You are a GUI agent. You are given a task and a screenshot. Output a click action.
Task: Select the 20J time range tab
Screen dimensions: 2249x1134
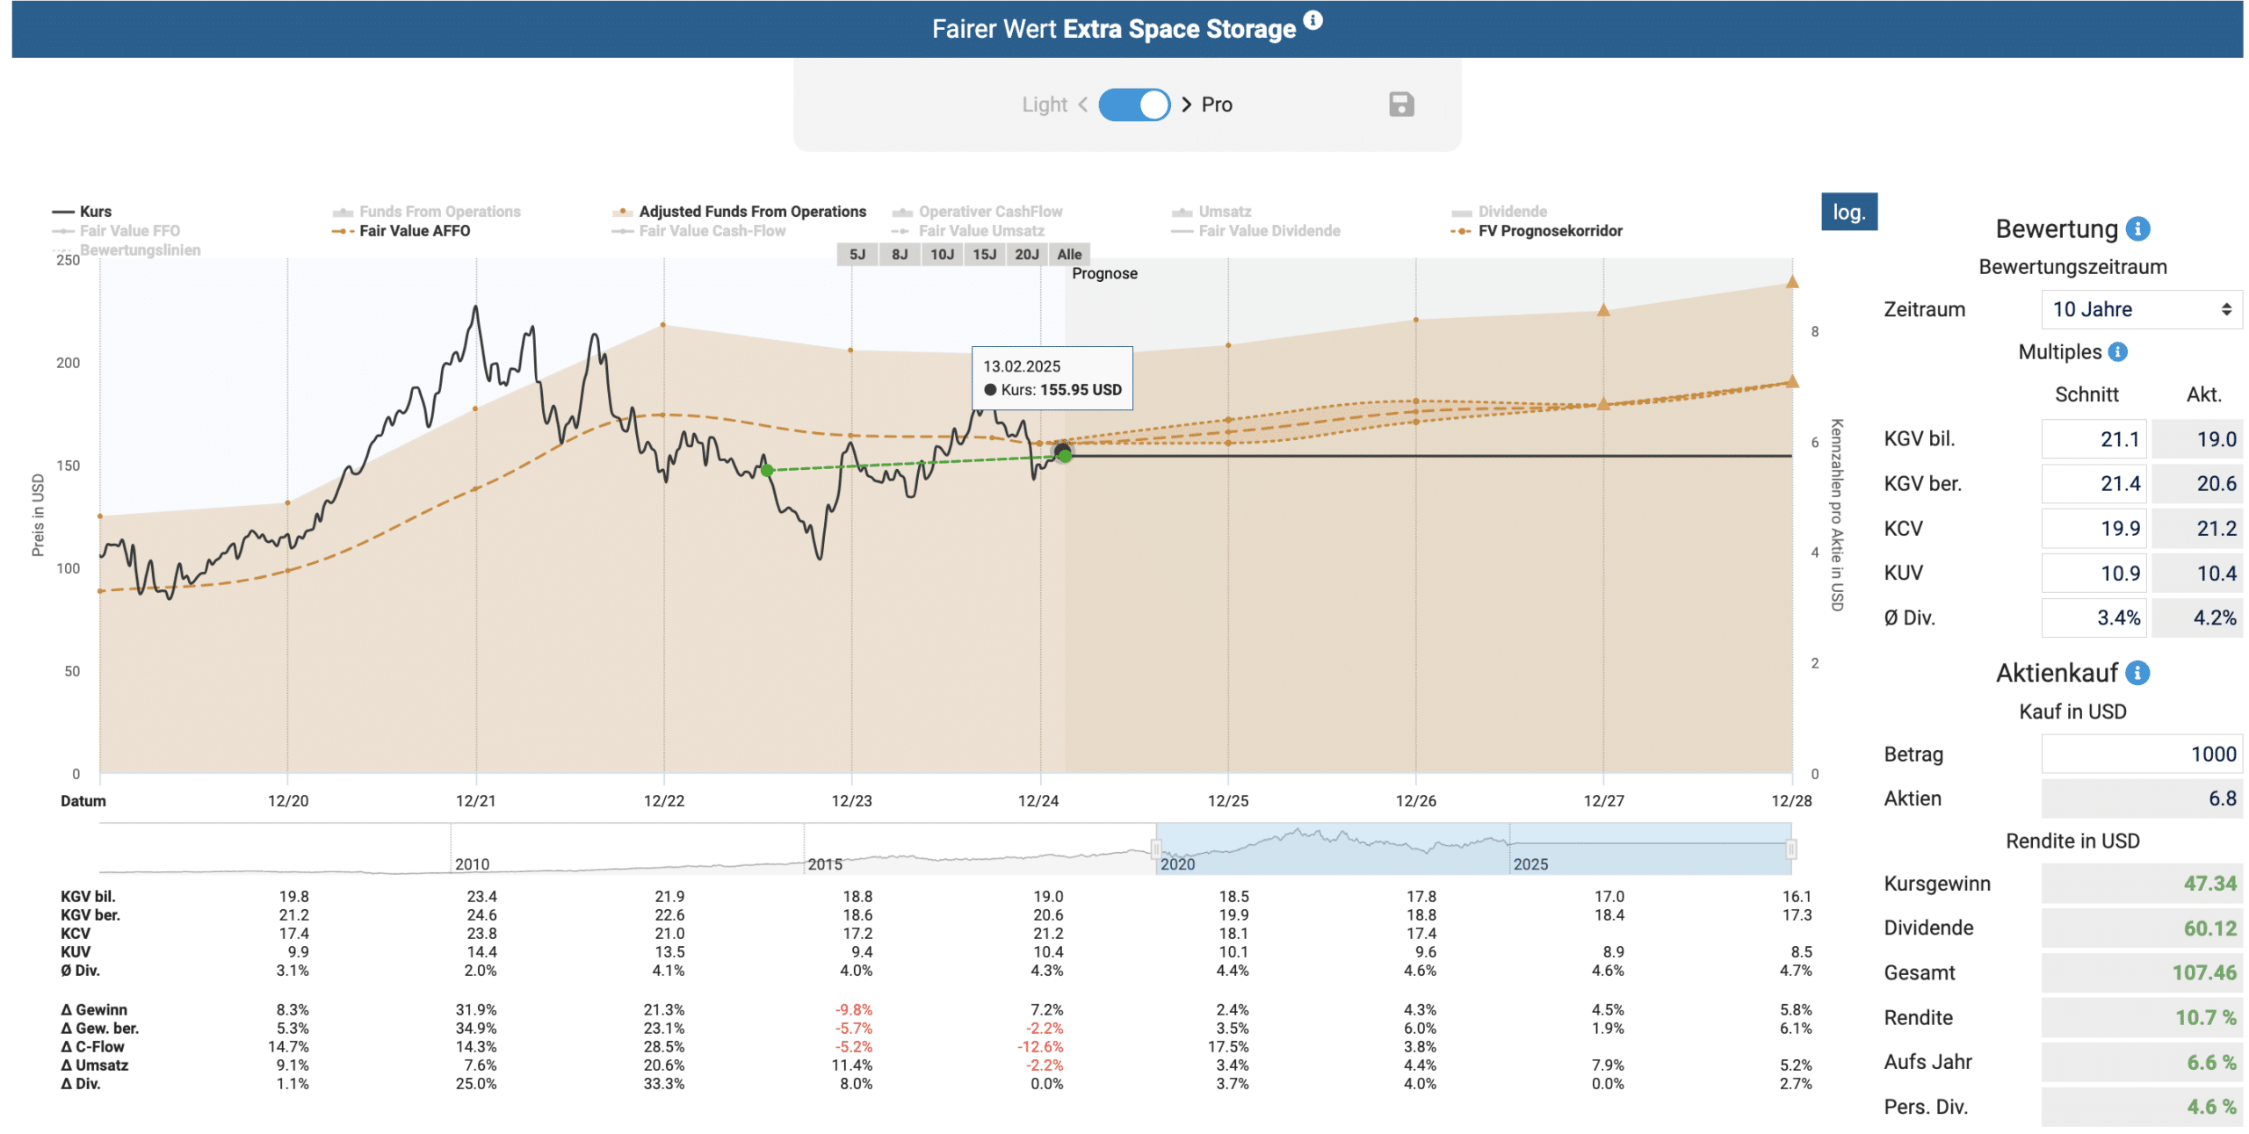tap(1026, 255)
